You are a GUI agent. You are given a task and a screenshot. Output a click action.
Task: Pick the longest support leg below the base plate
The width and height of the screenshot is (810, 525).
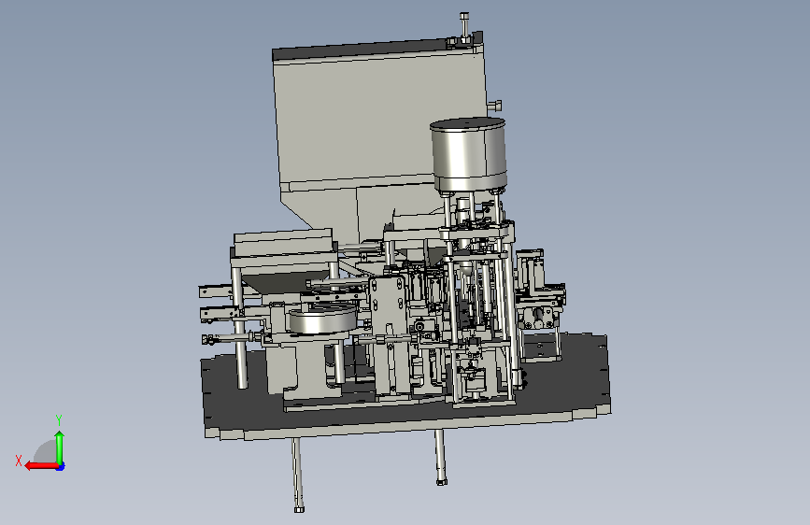click(x=297, y=475)
